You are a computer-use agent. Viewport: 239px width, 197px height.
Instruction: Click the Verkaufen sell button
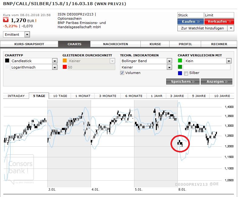(x=219, y=22)
